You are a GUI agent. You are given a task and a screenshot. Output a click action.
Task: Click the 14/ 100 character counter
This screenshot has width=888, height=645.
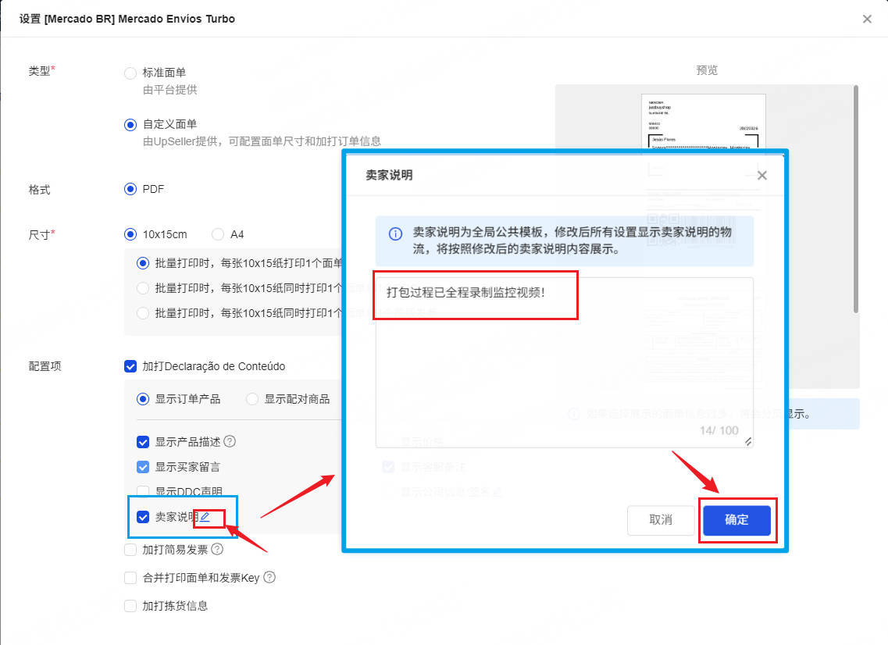tap(719, 430)
